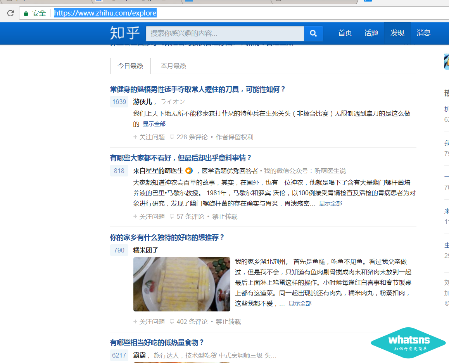
Task: Click the food photo thumbnail in 糯米团子's answer
Action: click(x=181, y=284)
